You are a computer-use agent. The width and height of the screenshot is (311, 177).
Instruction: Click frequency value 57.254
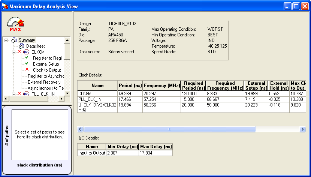tap(161, 99)
